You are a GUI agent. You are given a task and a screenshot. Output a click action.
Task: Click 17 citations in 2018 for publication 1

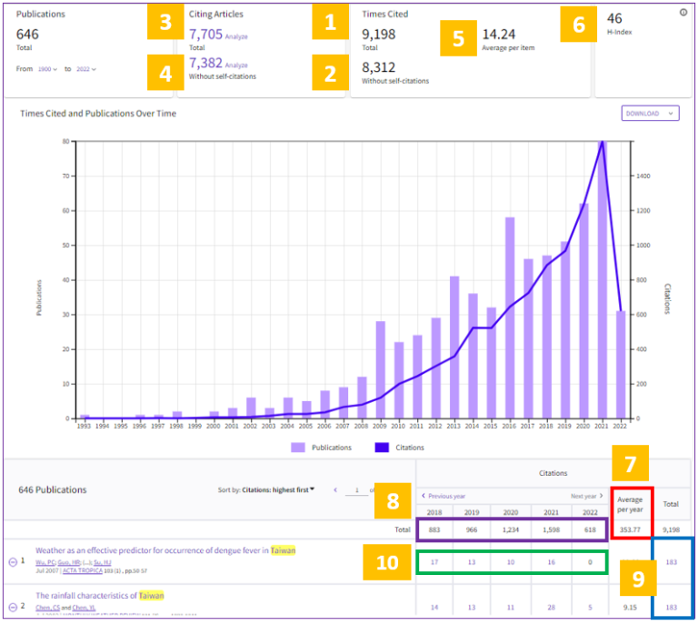434,562
